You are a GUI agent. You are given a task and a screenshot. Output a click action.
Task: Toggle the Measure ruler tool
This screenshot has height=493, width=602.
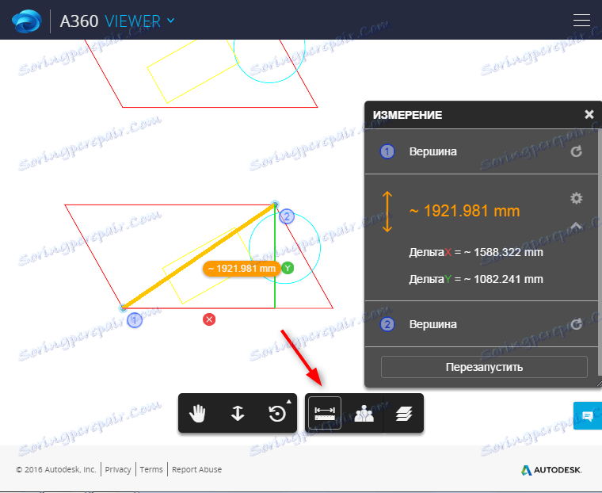pyautogui.click(x=325, y=413)
